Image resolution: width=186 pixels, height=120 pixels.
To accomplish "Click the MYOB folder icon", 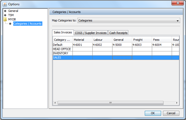I will coord(5,19).
